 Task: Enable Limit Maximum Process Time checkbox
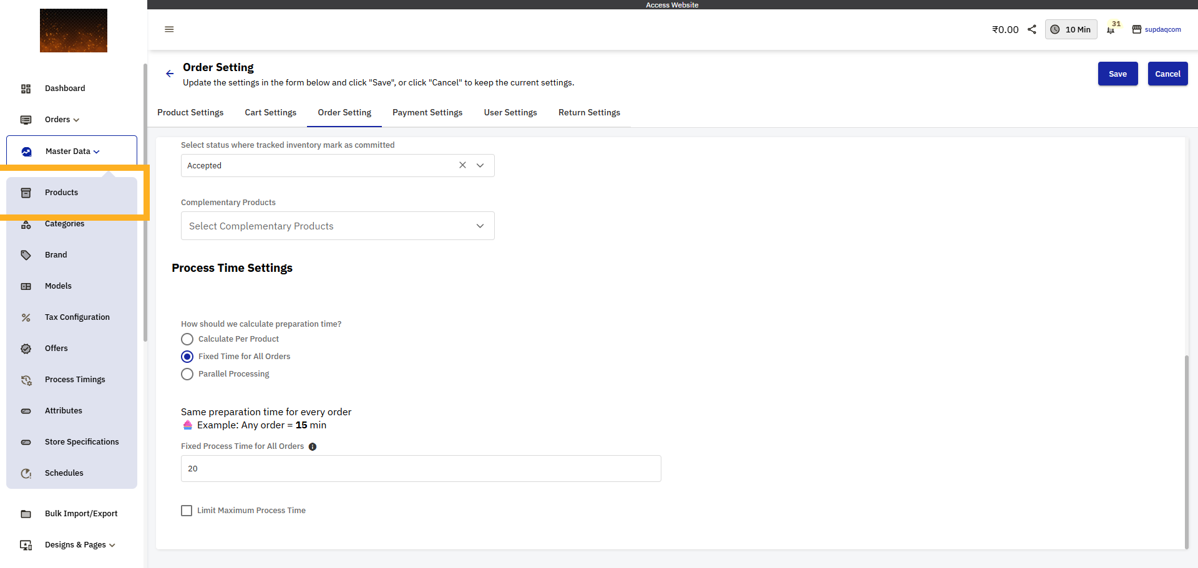[x=187, y=511]
